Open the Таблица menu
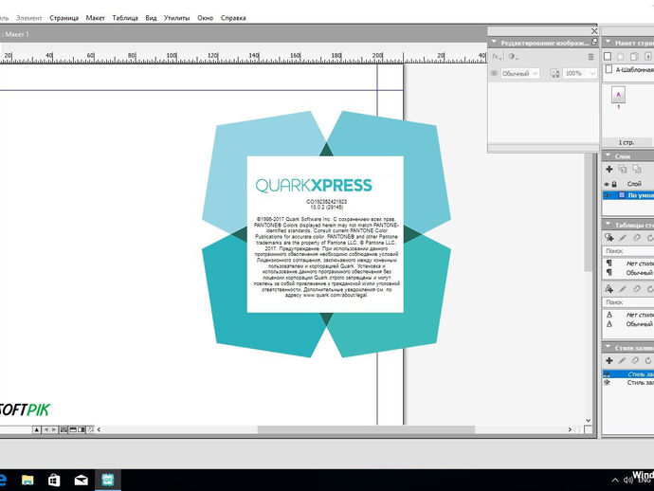This screenshot has width=654, height=491. pyautogui.click(x=125, y=18)
